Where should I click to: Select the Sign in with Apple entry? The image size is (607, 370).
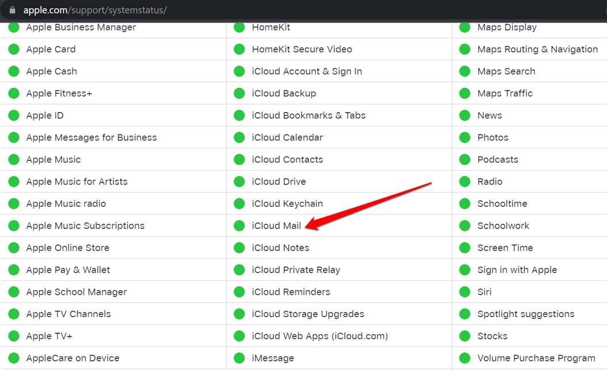(x=517, y=270)
